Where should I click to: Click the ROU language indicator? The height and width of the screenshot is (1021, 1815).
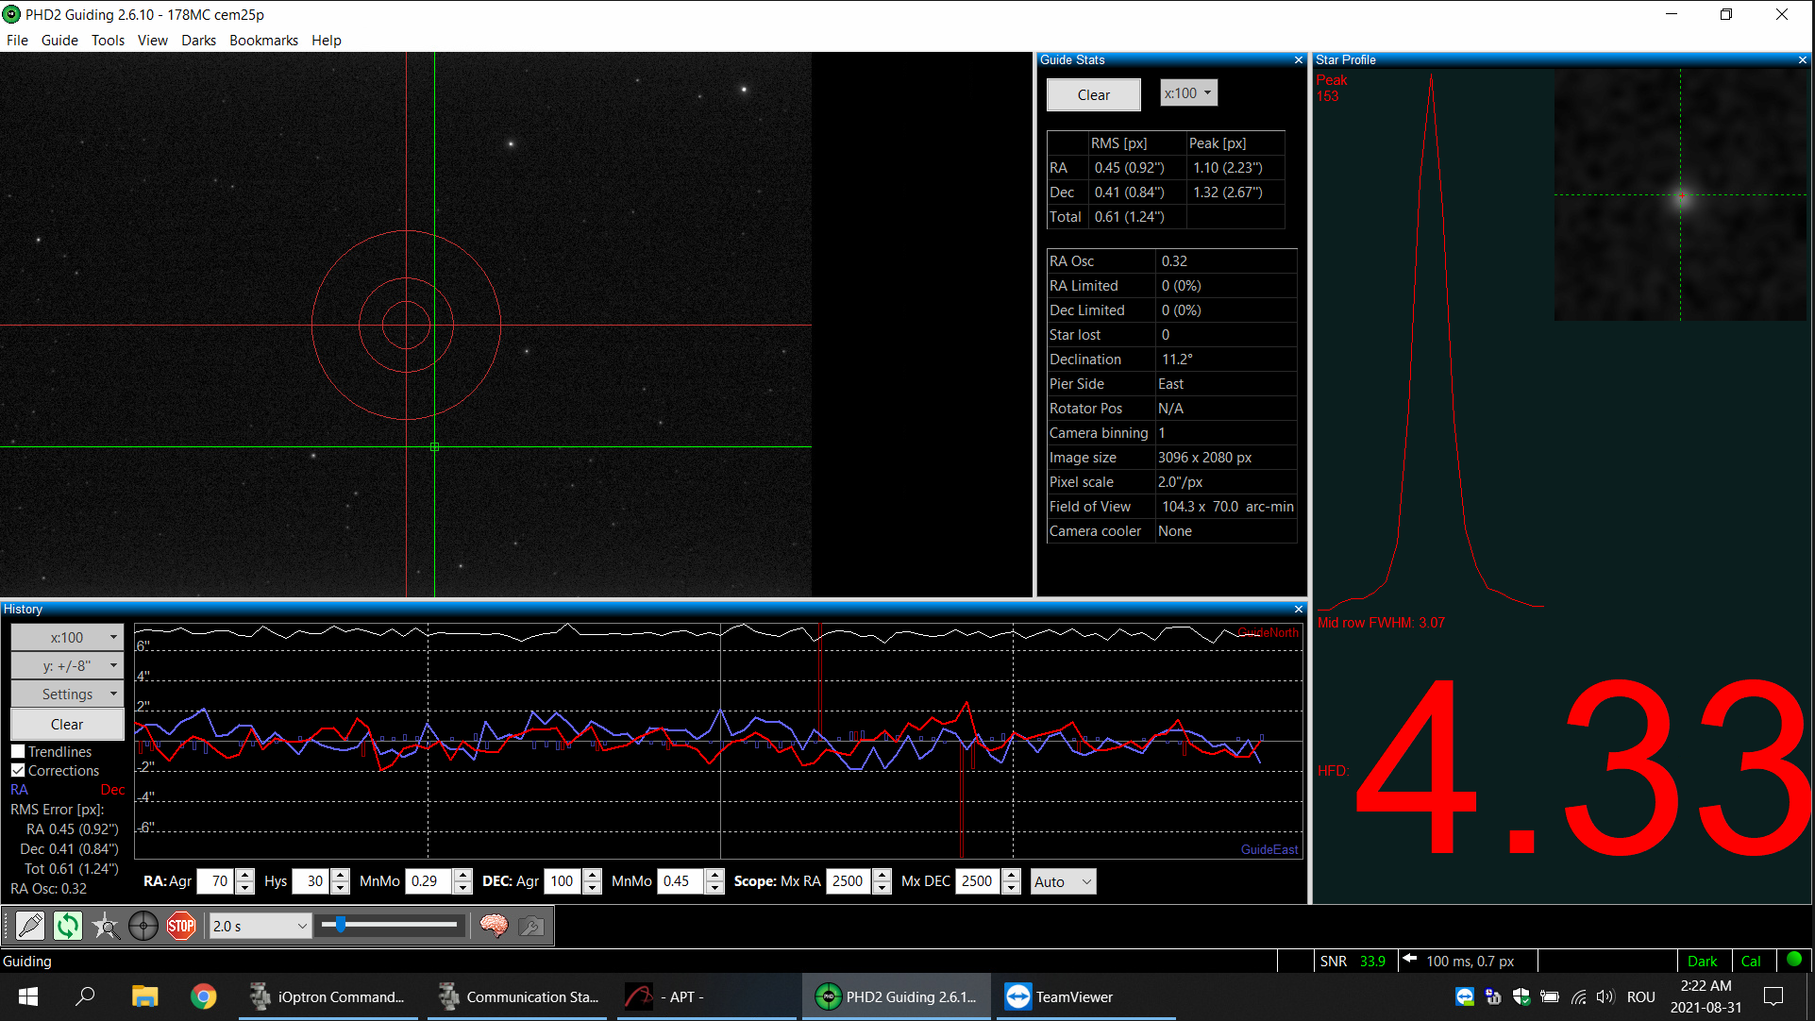point(1641,996)
